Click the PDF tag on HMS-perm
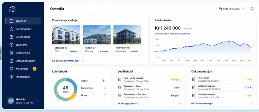 coord(249,79)
